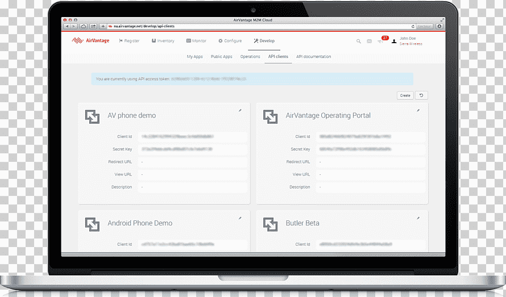The image size is (506, 297).
Task: Click AV phone demo Description field
Action: tap(192, 187)
